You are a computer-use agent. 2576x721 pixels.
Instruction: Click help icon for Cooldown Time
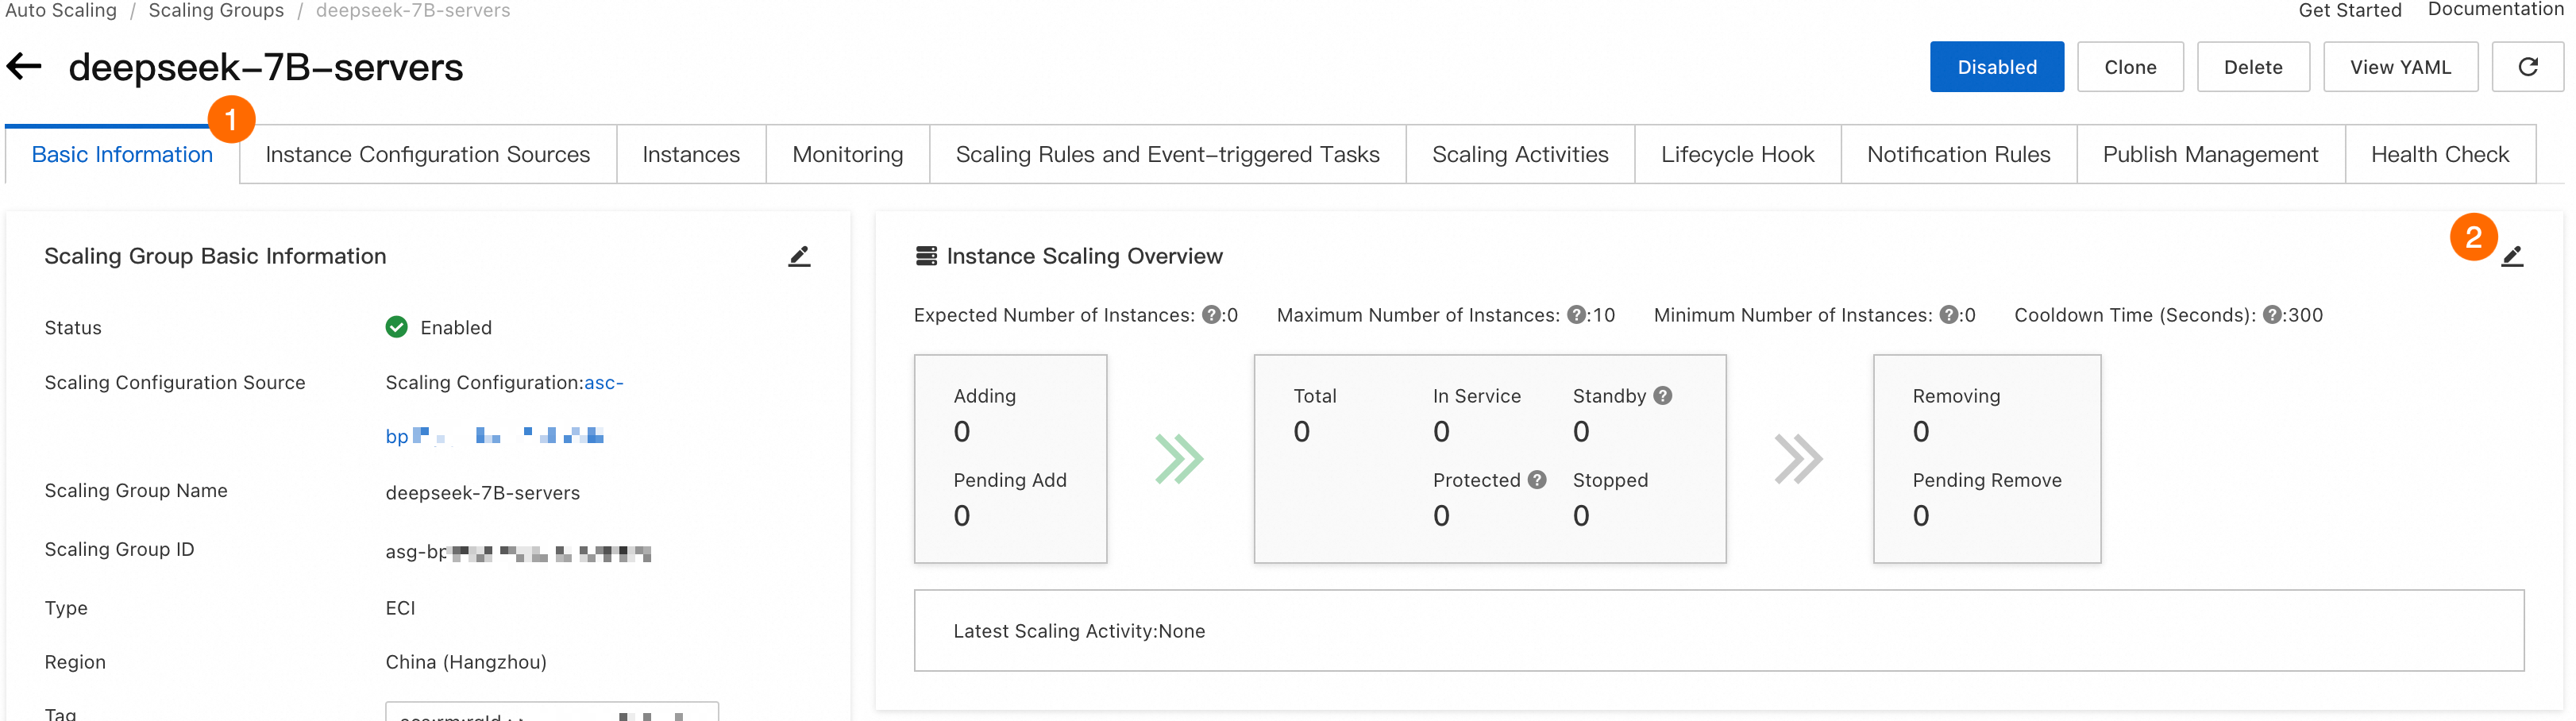2272,315
